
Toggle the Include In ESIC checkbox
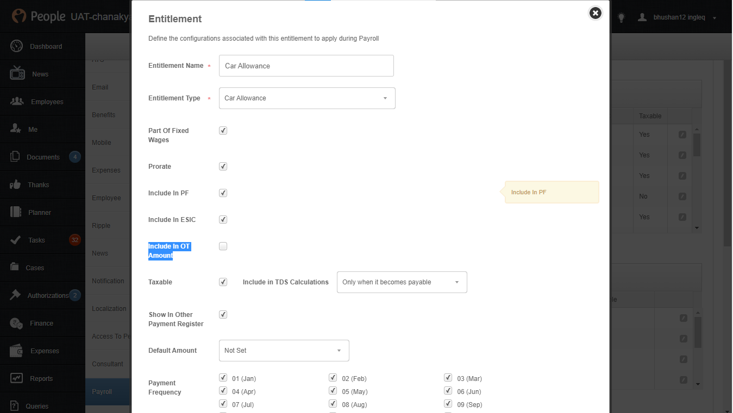tap(223, 220)
